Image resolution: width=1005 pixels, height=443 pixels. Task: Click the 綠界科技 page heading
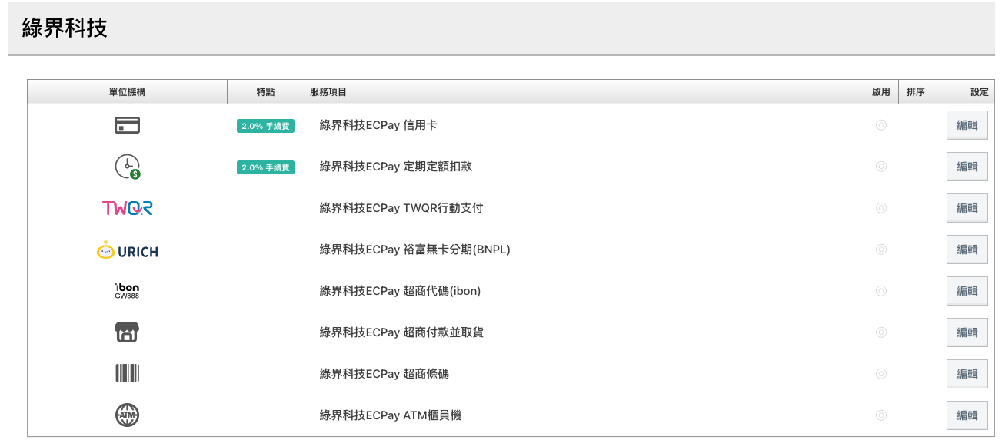point(65,28)
